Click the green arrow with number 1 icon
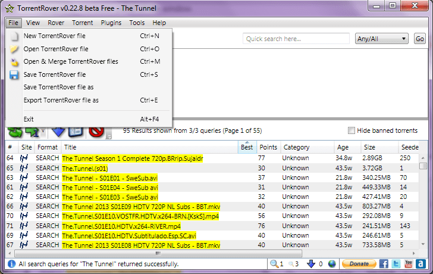Screen dimensions: 433x274 click(x=32, y=132)
